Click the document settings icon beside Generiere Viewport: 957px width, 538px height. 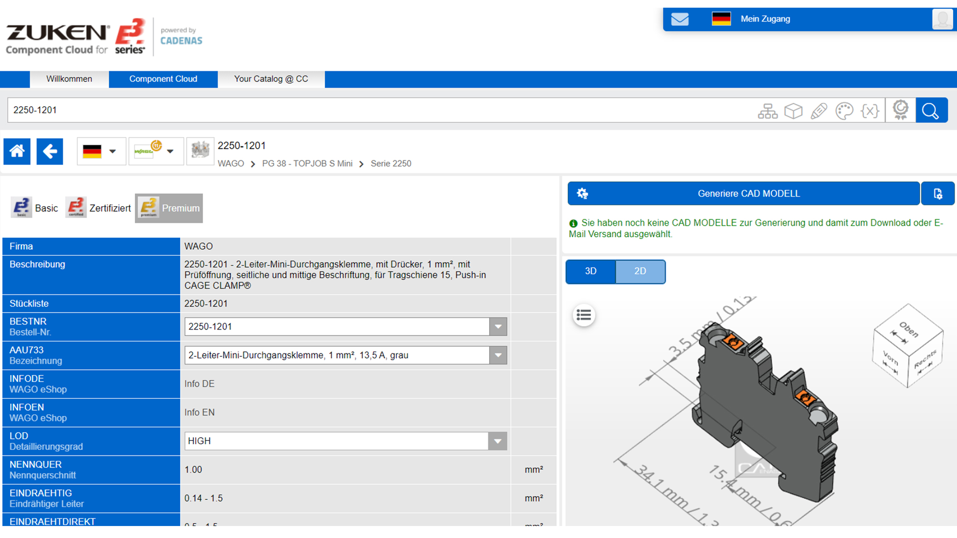click(x=937, y=194)
